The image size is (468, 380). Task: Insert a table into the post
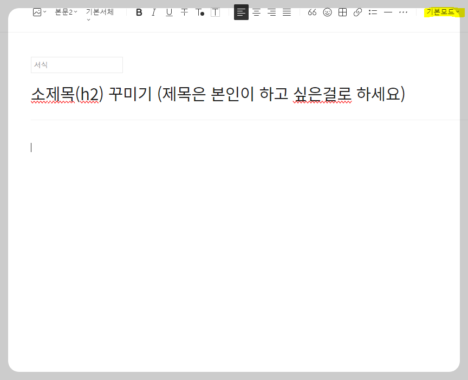pos(342,12)
